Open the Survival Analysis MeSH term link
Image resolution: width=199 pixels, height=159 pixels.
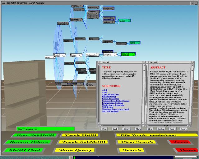110,111
